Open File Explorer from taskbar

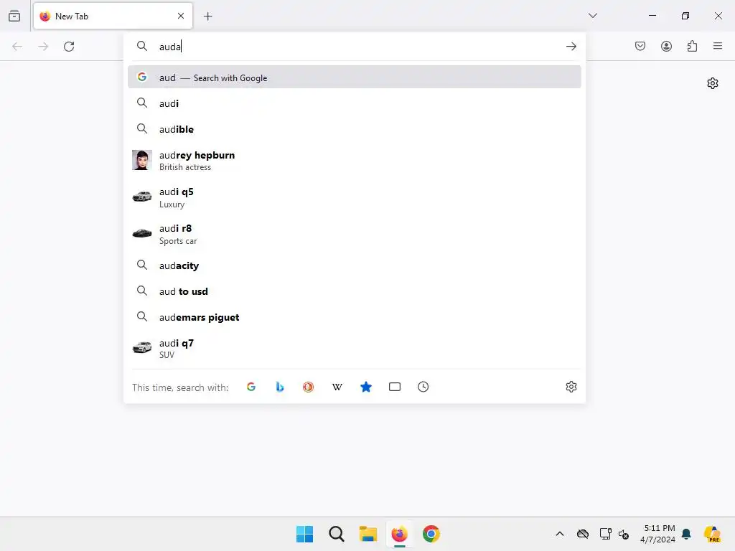click(x=368, y=534)
